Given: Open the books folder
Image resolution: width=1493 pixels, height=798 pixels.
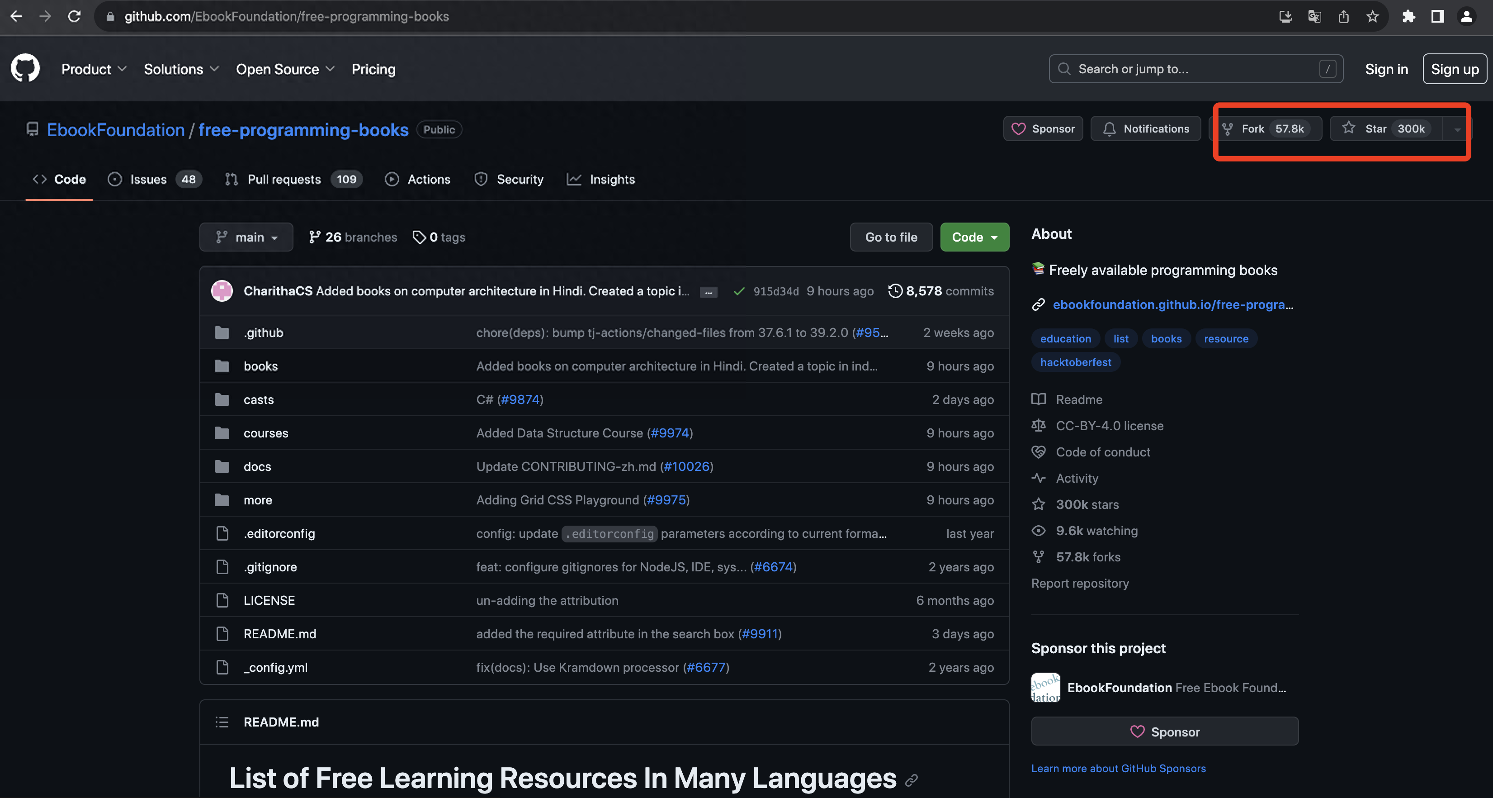Looking at the screenshot, I should coord(261,366).
